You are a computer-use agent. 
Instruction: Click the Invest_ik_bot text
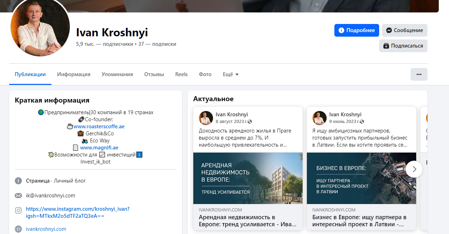click(x=96, y=162)
